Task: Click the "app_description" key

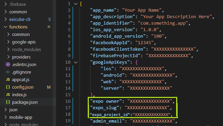Action: [x=113, y=17]
